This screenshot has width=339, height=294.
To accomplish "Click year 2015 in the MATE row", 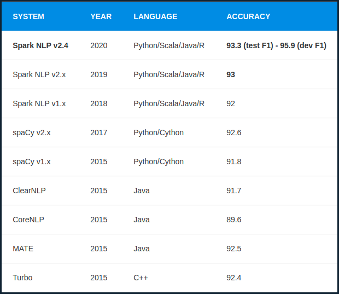I will tap(99, 249).
